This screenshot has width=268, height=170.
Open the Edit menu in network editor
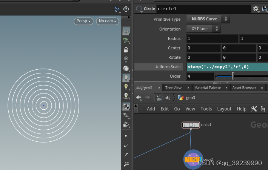pyautogui.click(x=165, y=109)
